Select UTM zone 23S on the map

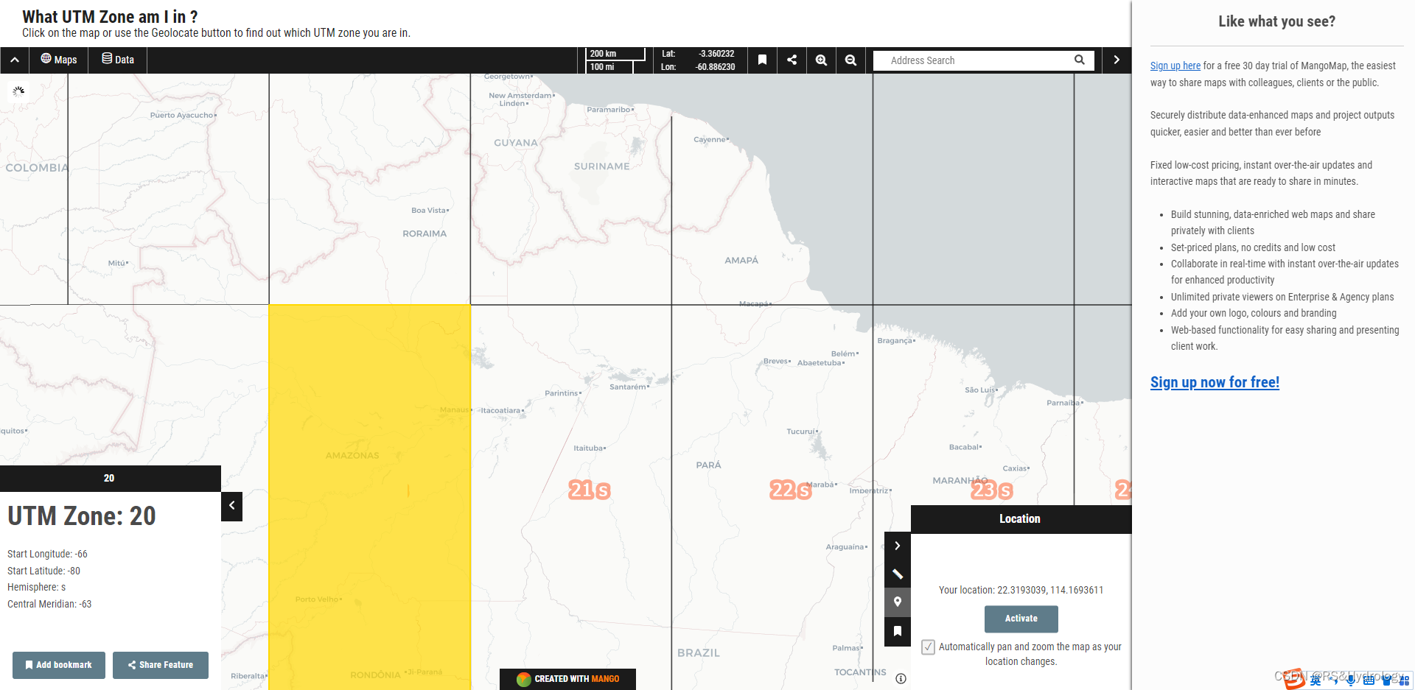coord(991,490)
